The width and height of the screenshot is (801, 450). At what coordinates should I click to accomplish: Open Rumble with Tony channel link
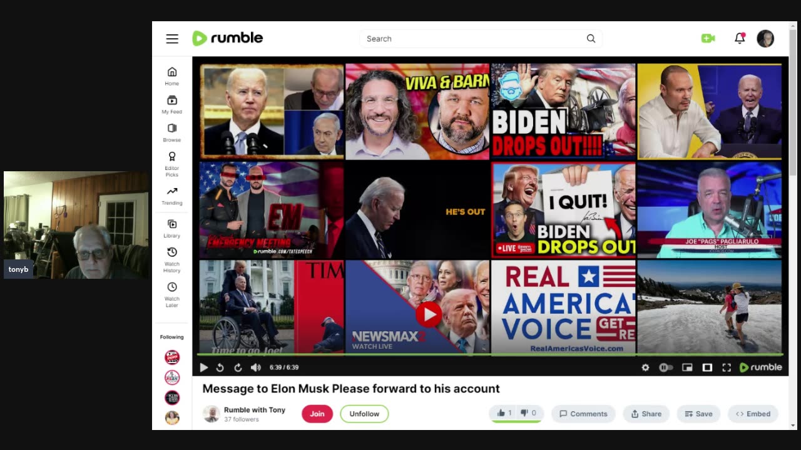(255, 410)
